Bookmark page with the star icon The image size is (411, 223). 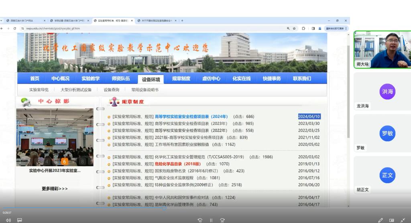[294, 29]
